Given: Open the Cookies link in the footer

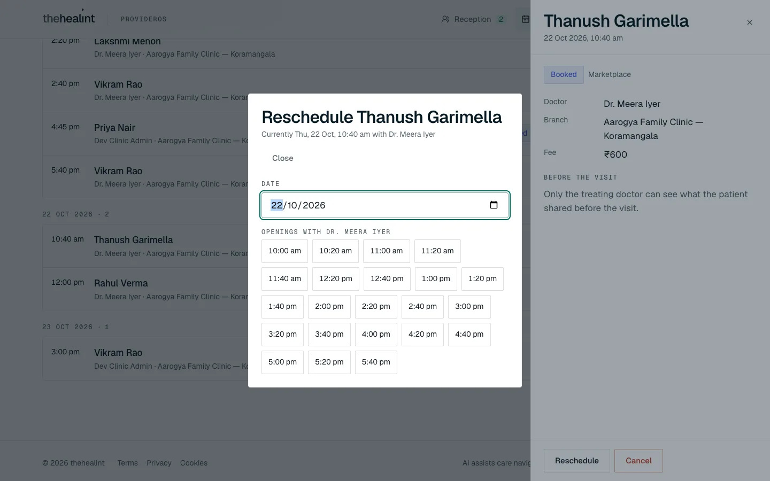Looking at the screenshot, I should [194, 463].
